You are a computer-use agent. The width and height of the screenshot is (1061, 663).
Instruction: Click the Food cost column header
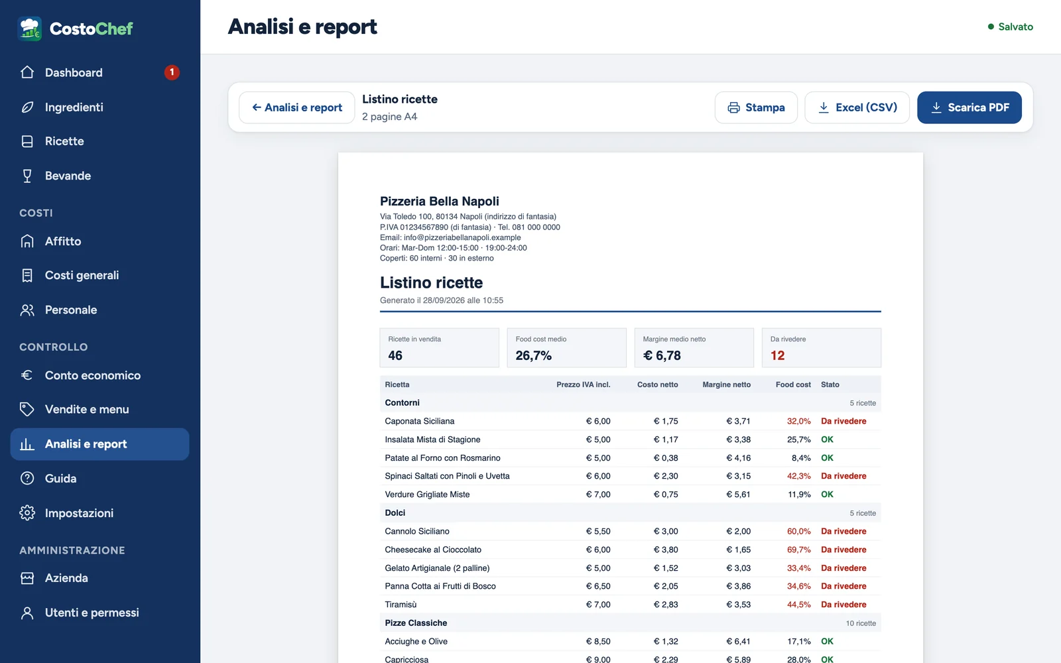pyautogui.click(x=793, y=385)
